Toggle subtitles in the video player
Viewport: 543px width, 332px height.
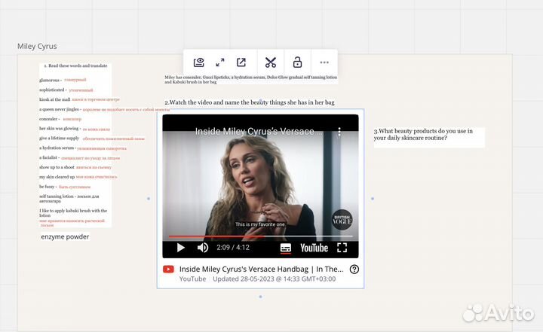(x=286, y=247)
